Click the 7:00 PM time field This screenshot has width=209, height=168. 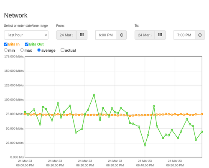[184, 35]
